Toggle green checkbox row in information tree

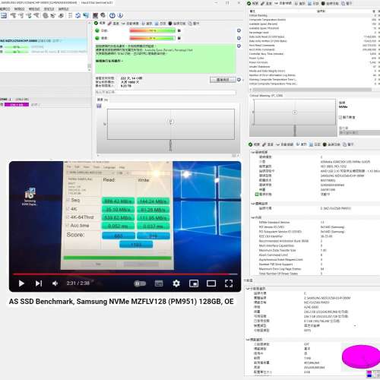(x=256, y=195)
